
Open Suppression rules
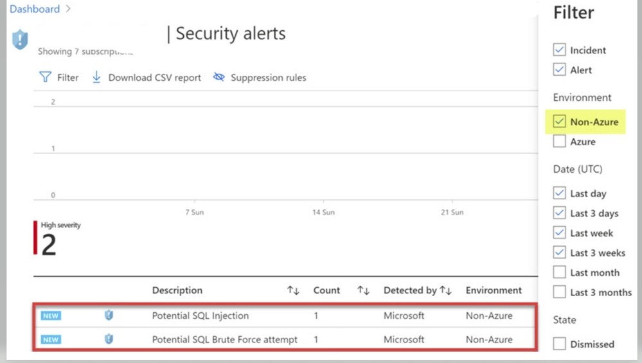coord(260,77)
